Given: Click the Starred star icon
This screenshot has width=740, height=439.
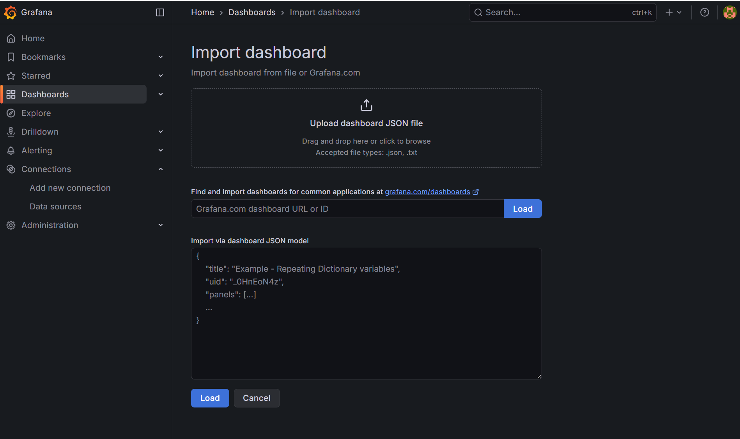Looking at the screenshot, I should click(11, 76).
